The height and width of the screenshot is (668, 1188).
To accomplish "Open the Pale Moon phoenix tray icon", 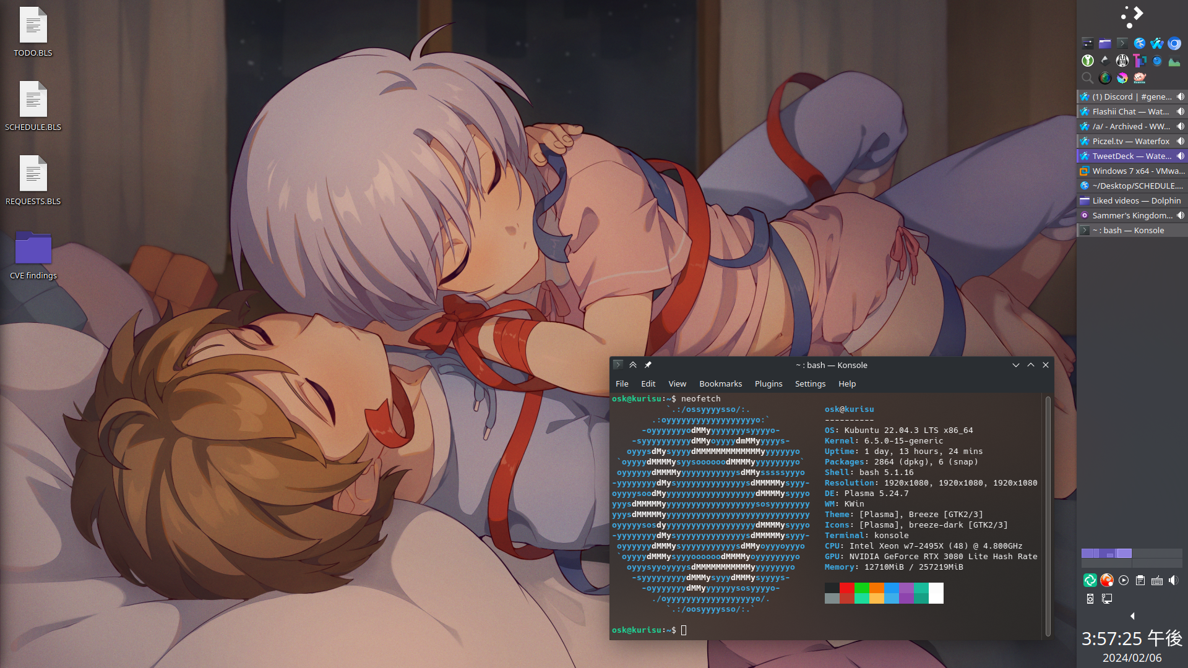I will [x=1107, y=580].
